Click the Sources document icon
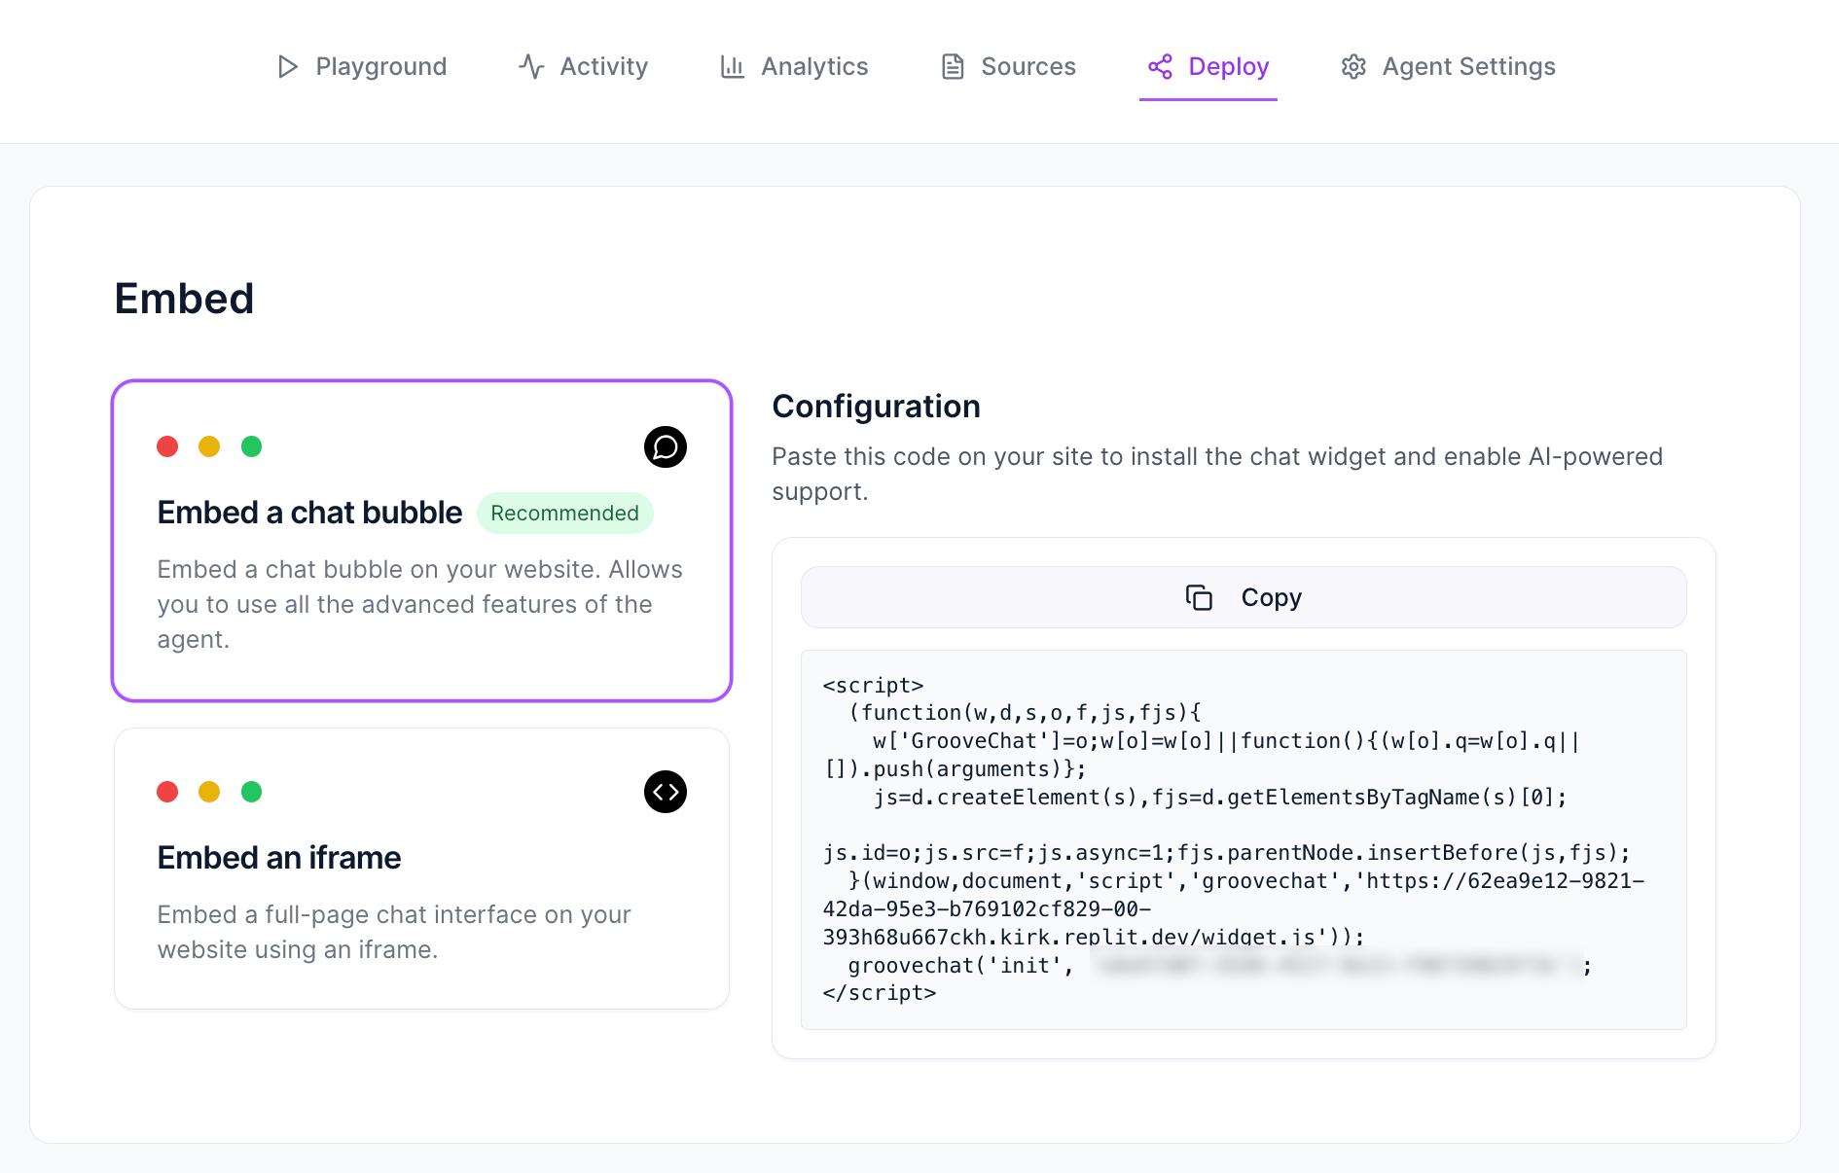1839x1173 pixels. click(951, 66)
